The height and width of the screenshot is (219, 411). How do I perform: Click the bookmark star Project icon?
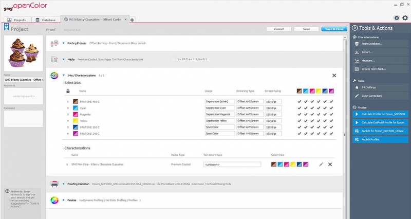pyautogui.click(x=6, y=27)
